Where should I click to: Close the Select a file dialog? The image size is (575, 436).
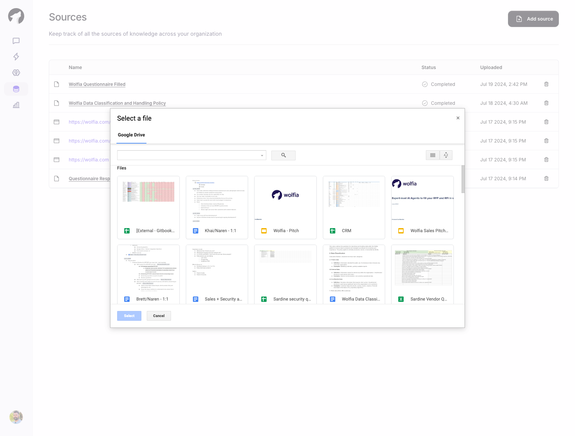click(x=458, y=118)
